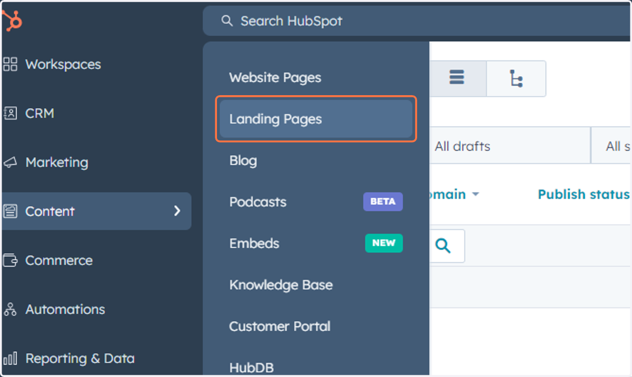The width and height of the screenshot is (632, 377).
Task: Open the Marketing sidebar section
Action: pos(57,162)
